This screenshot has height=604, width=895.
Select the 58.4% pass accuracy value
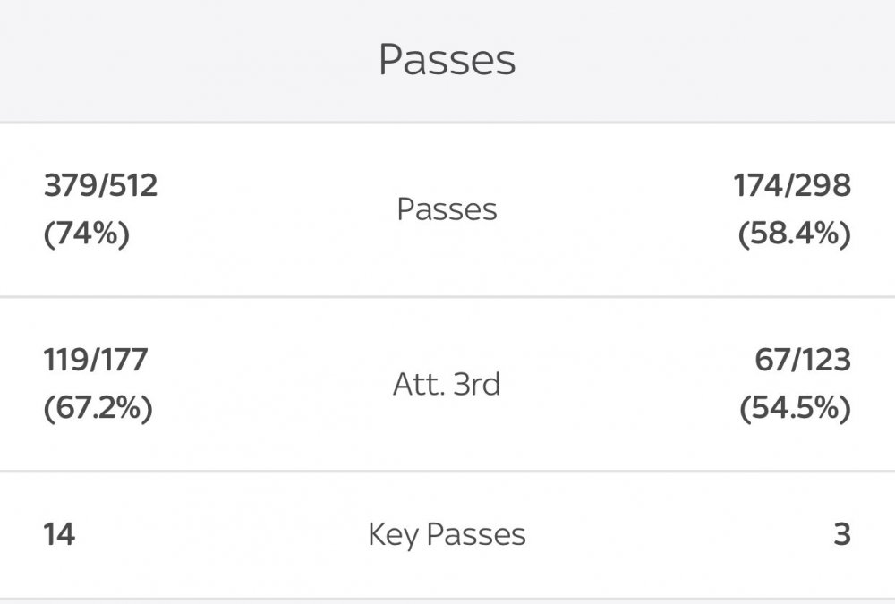794,234
